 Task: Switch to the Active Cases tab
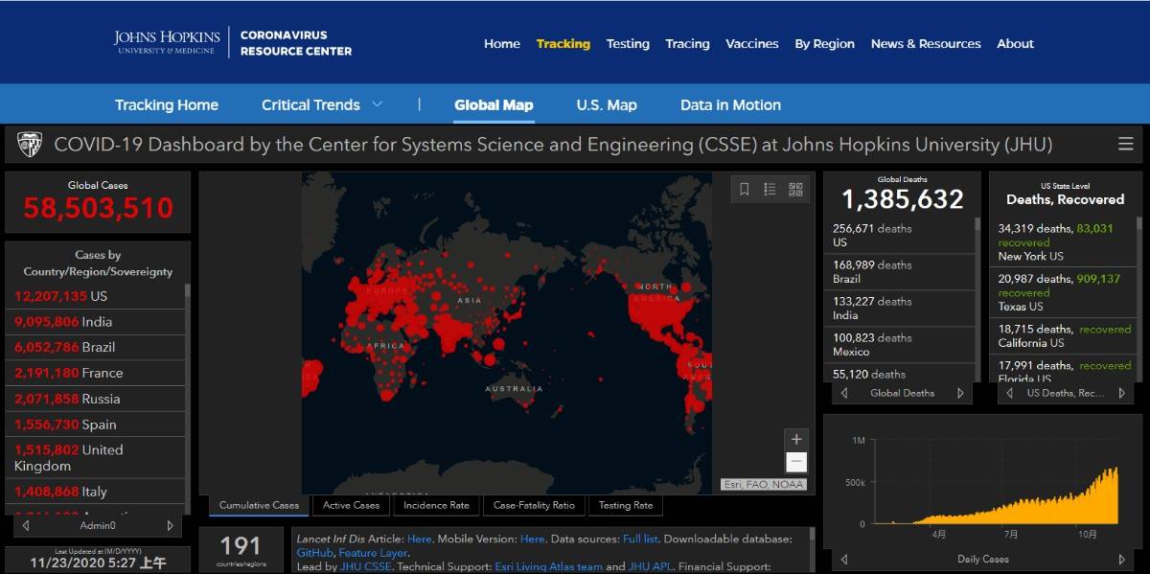[x=351, y=505]
